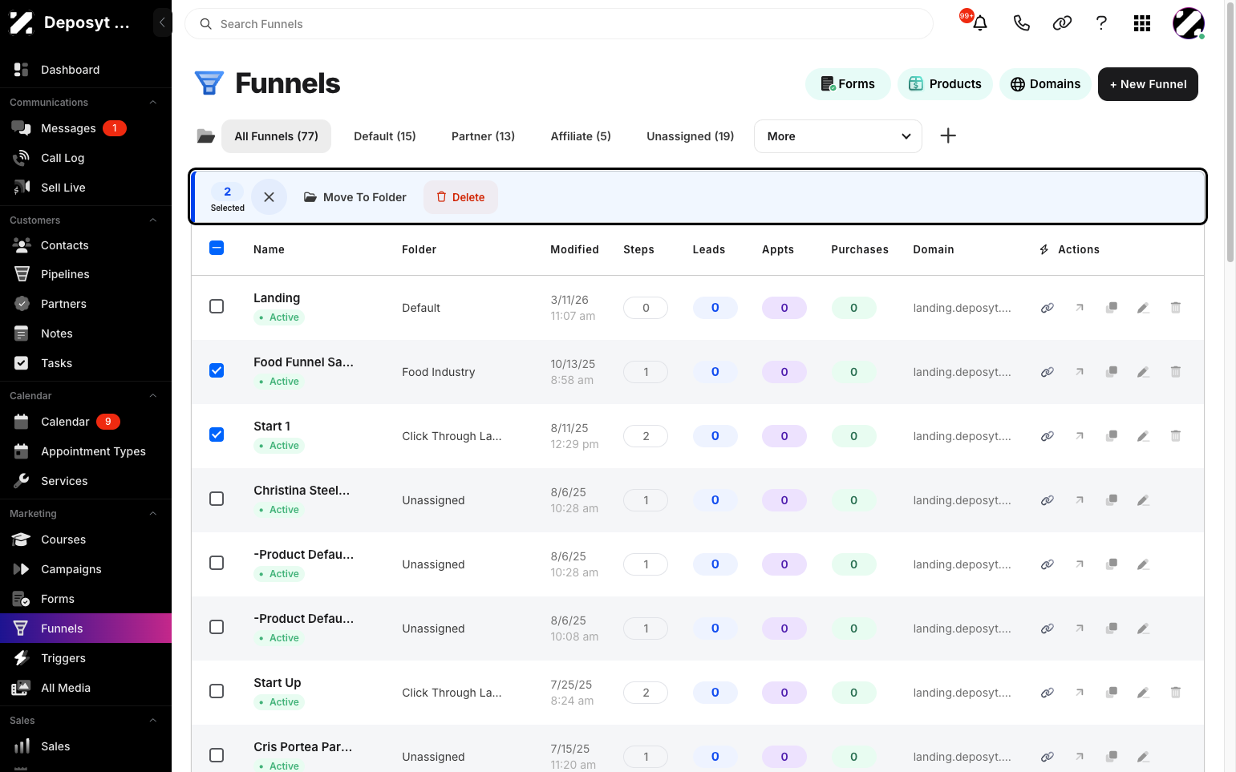Open the More folders dropdown

tap(837, 136)
